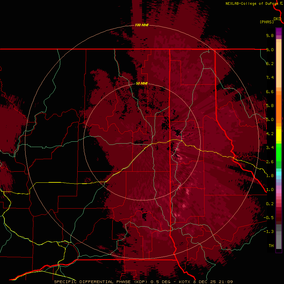
Task: Pick the cyan color bar segment
Action: tap(279, 174)
